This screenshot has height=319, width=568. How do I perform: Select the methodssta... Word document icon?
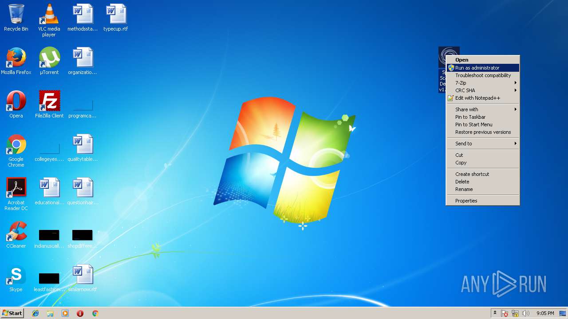click(83, 18)
